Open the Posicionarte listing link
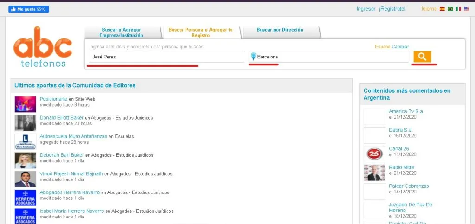Viewport: 475px width, 224px height. pyautogui.click(x=54, y=99)
